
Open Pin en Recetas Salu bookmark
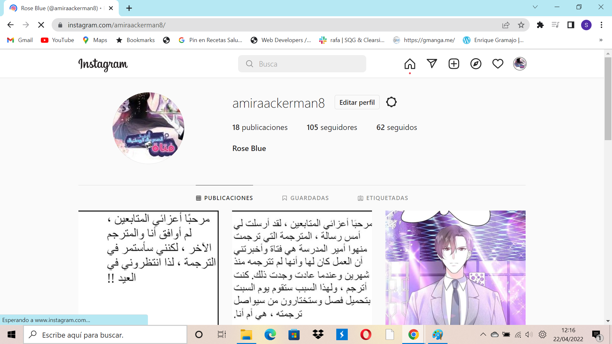pos(210,40)
